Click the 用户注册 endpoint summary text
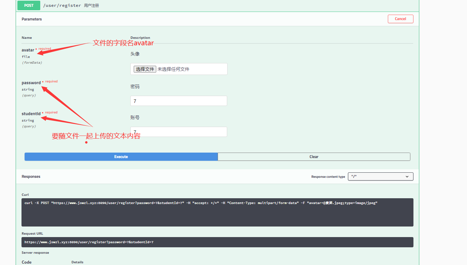The image size is (467, 265). click(91, 5)
